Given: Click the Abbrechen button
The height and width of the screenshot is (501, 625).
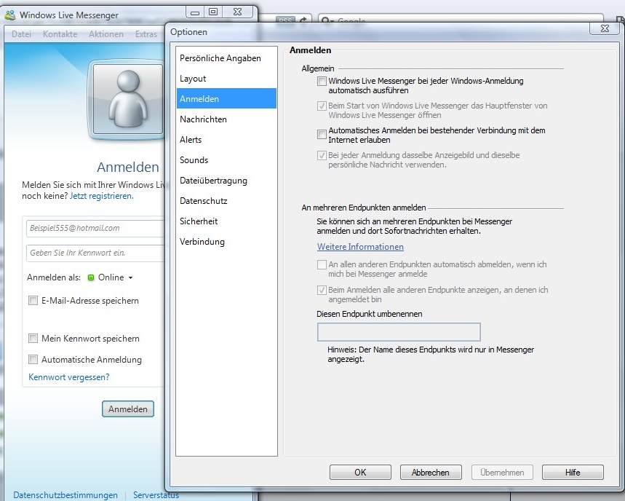Looking at the screenshot, I should click(431, 473).
